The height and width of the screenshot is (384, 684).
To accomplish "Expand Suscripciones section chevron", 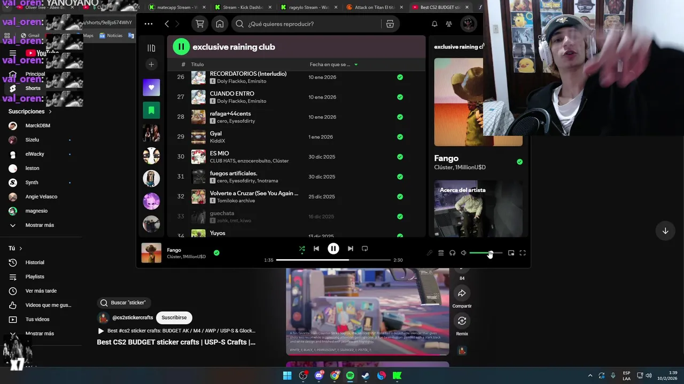I will click(x=50, y=111).
